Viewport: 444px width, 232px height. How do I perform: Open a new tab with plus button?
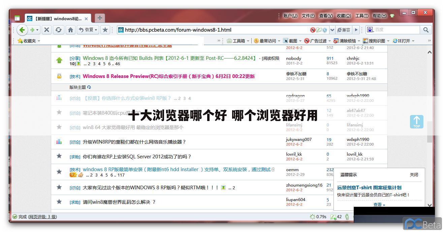[x=100, y=18]
